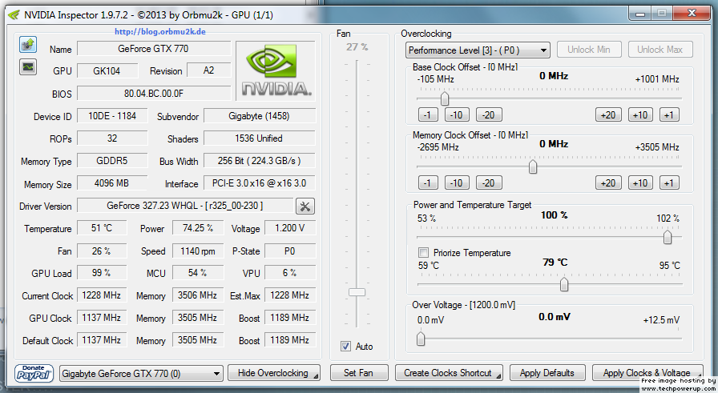This screenshot has width=718, height=393.
Task: Click Hide Overclocking button
Action: 274,373
